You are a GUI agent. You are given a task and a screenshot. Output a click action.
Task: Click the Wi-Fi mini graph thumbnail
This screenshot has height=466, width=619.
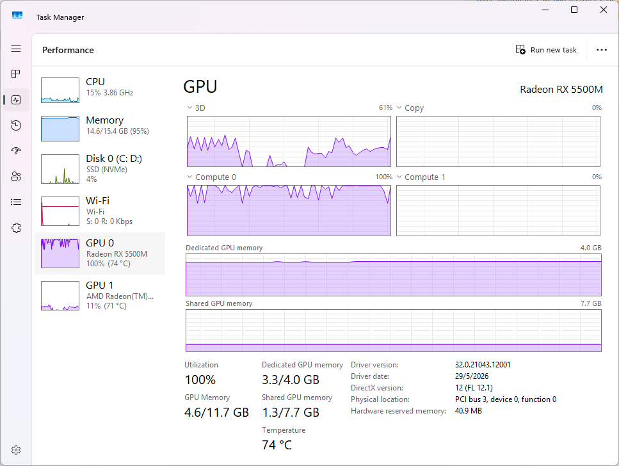coord(60,211)
